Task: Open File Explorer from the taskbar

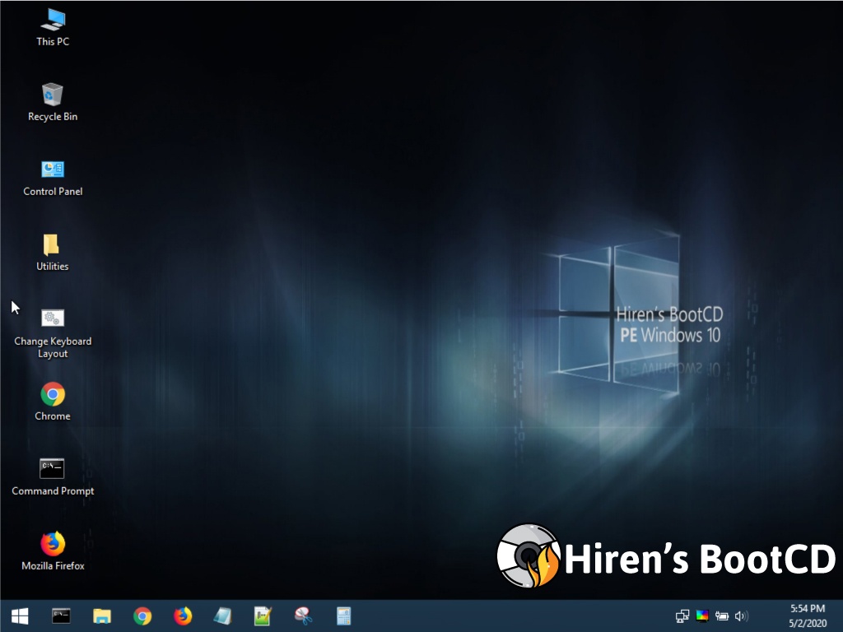Action: click(x=101, y=616)
